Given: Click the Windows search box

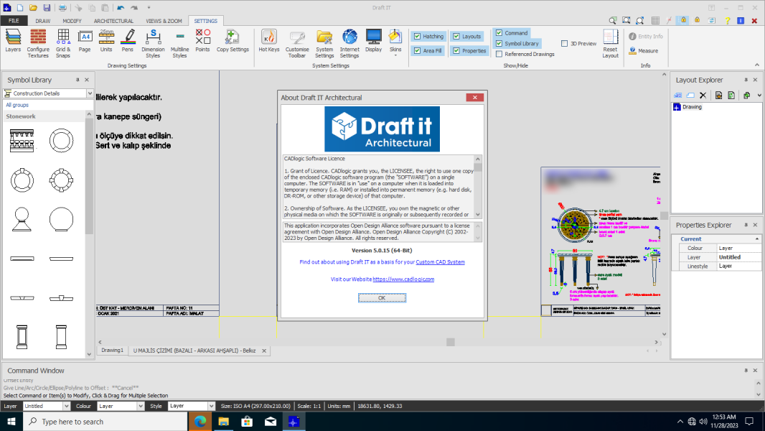Looking at the screenshot, I should click(105, 422).
